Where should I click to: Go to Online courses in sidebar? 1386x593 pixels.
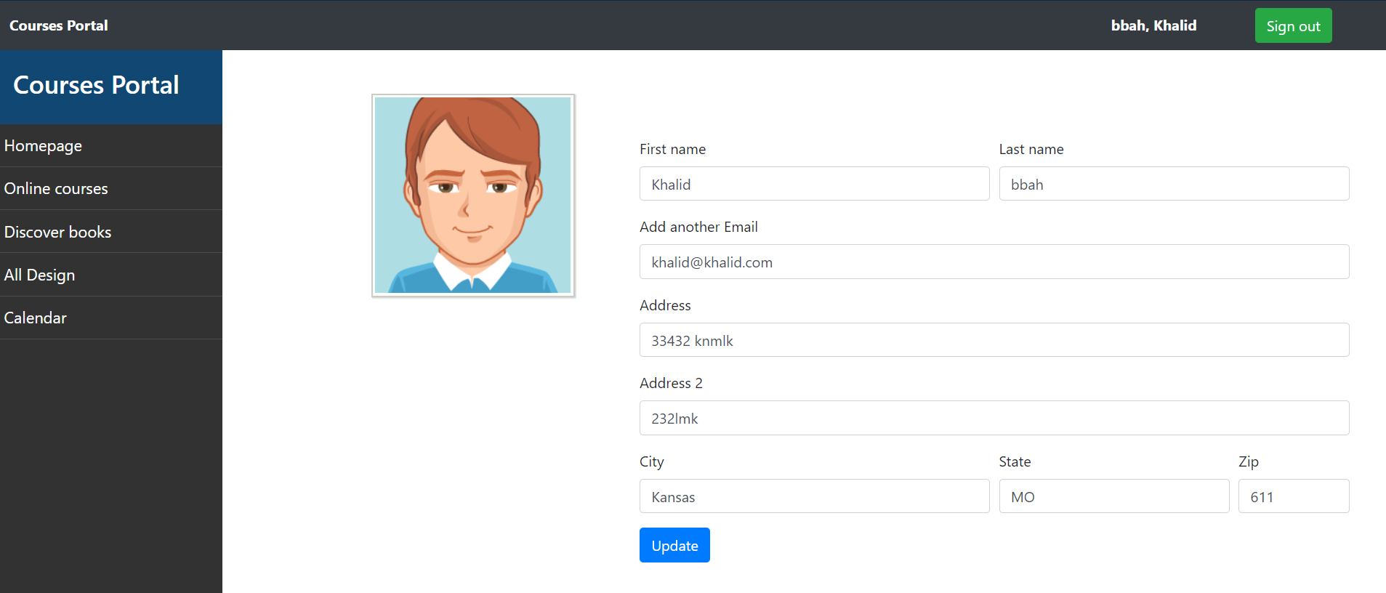pyautogui.click(x=111, y=188)
